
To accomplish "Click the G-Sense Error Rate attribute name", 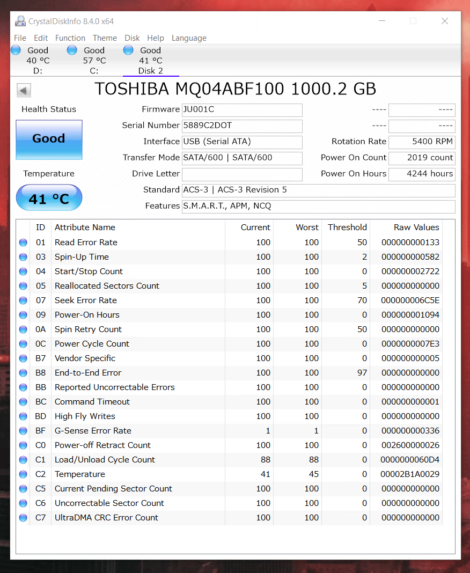I will pos(93,431).
